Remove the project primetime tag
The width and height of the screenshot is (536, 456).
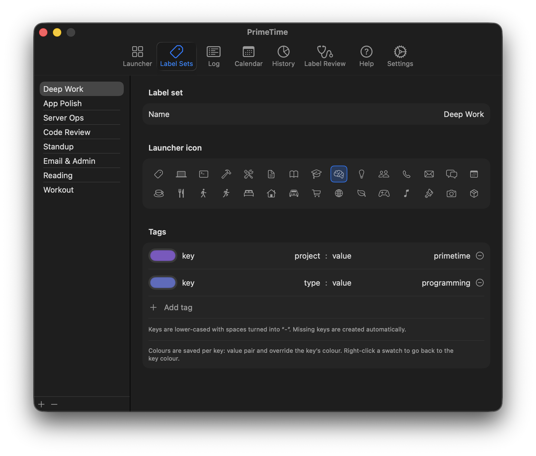coord(480,256)
